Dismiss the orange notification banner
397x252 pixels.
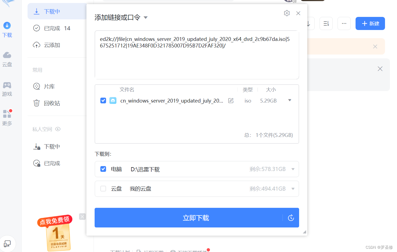click(375, 47)
